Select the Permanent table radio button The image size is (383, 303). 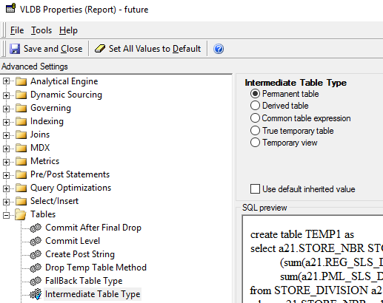click(x=255, y=94)
